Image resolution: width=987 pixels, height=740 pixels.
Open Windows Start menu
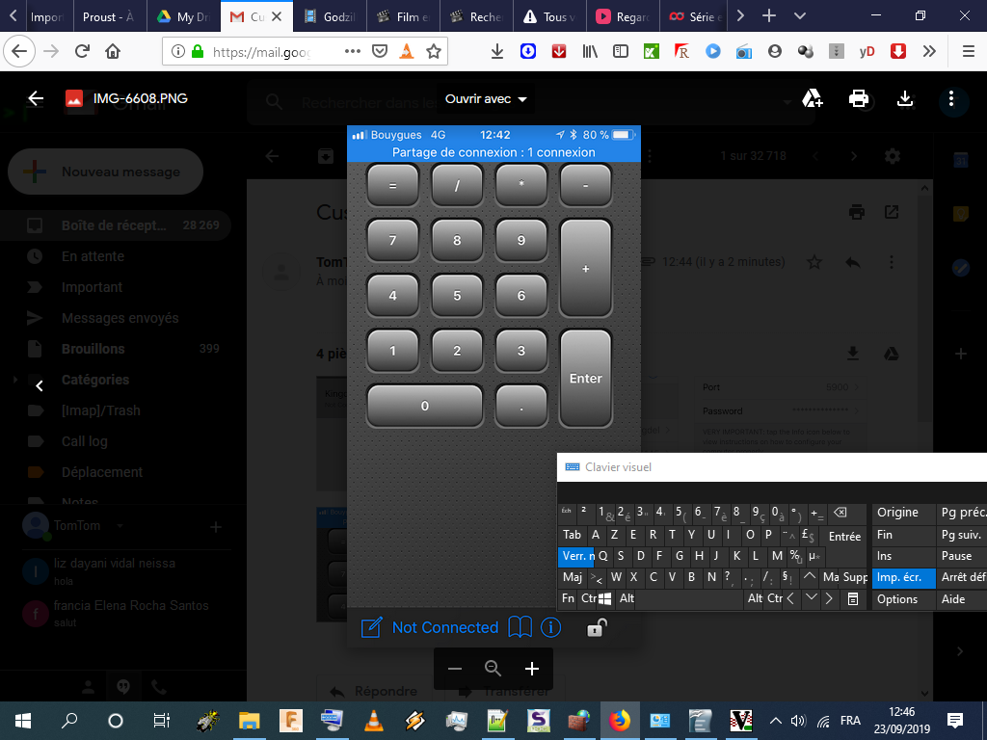(x=23, y=721)
